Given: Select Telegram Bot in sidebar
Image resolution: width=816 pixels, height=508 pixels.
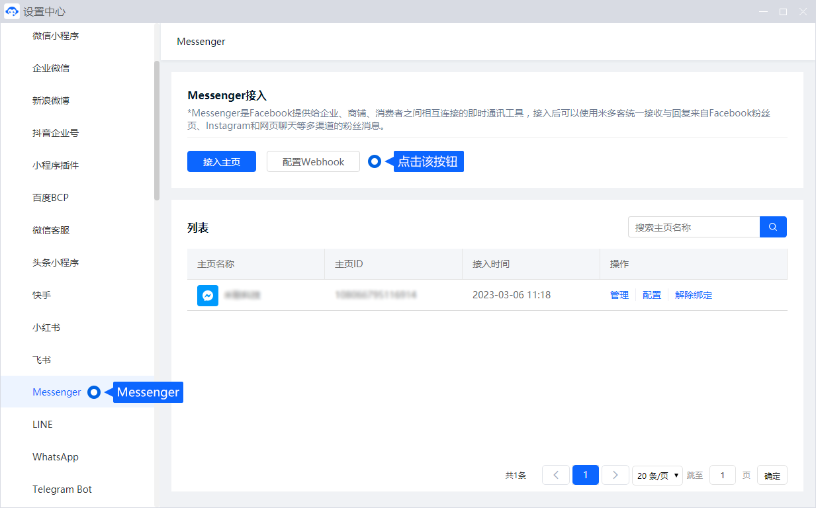Looking at the screenshot, I should point(62,489).
